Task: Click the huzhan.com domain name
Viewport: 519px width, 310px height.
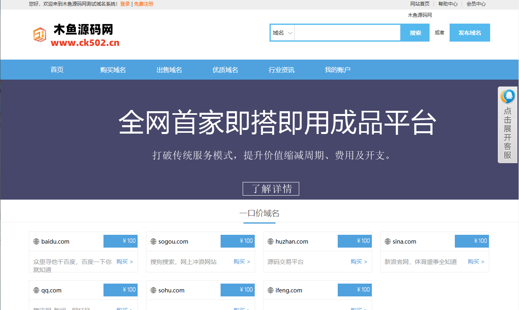Action: click(292, 242)
